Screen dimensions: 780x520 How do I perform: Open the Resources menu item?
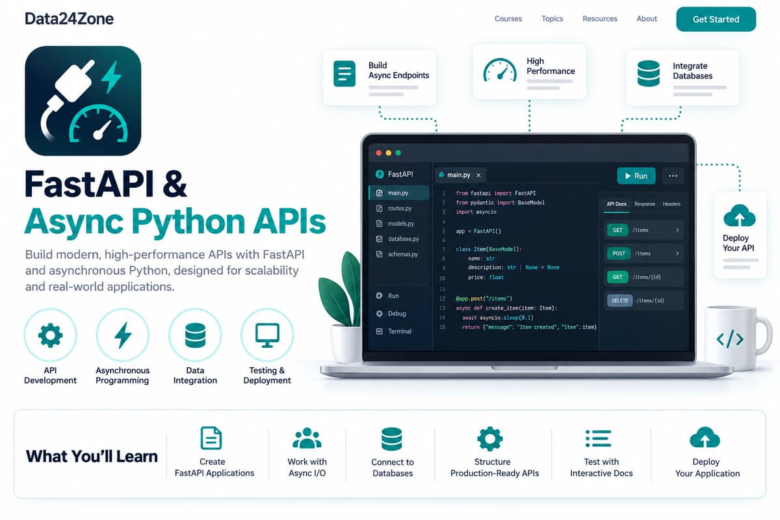click(600, 19)
